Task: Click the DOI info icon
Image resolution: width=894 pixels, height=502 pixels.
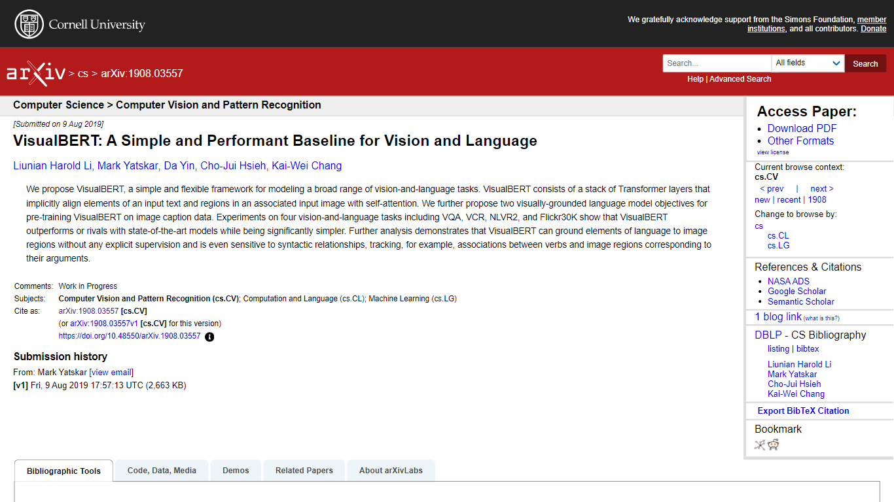Action: [209, 337]
